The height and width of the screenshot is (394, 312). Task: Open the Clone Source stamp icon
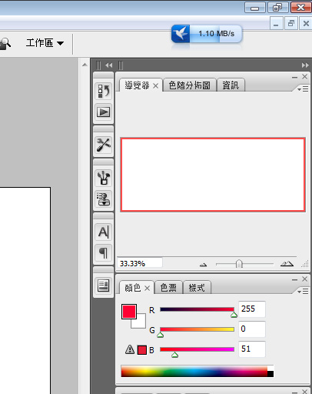click(104, 199)
